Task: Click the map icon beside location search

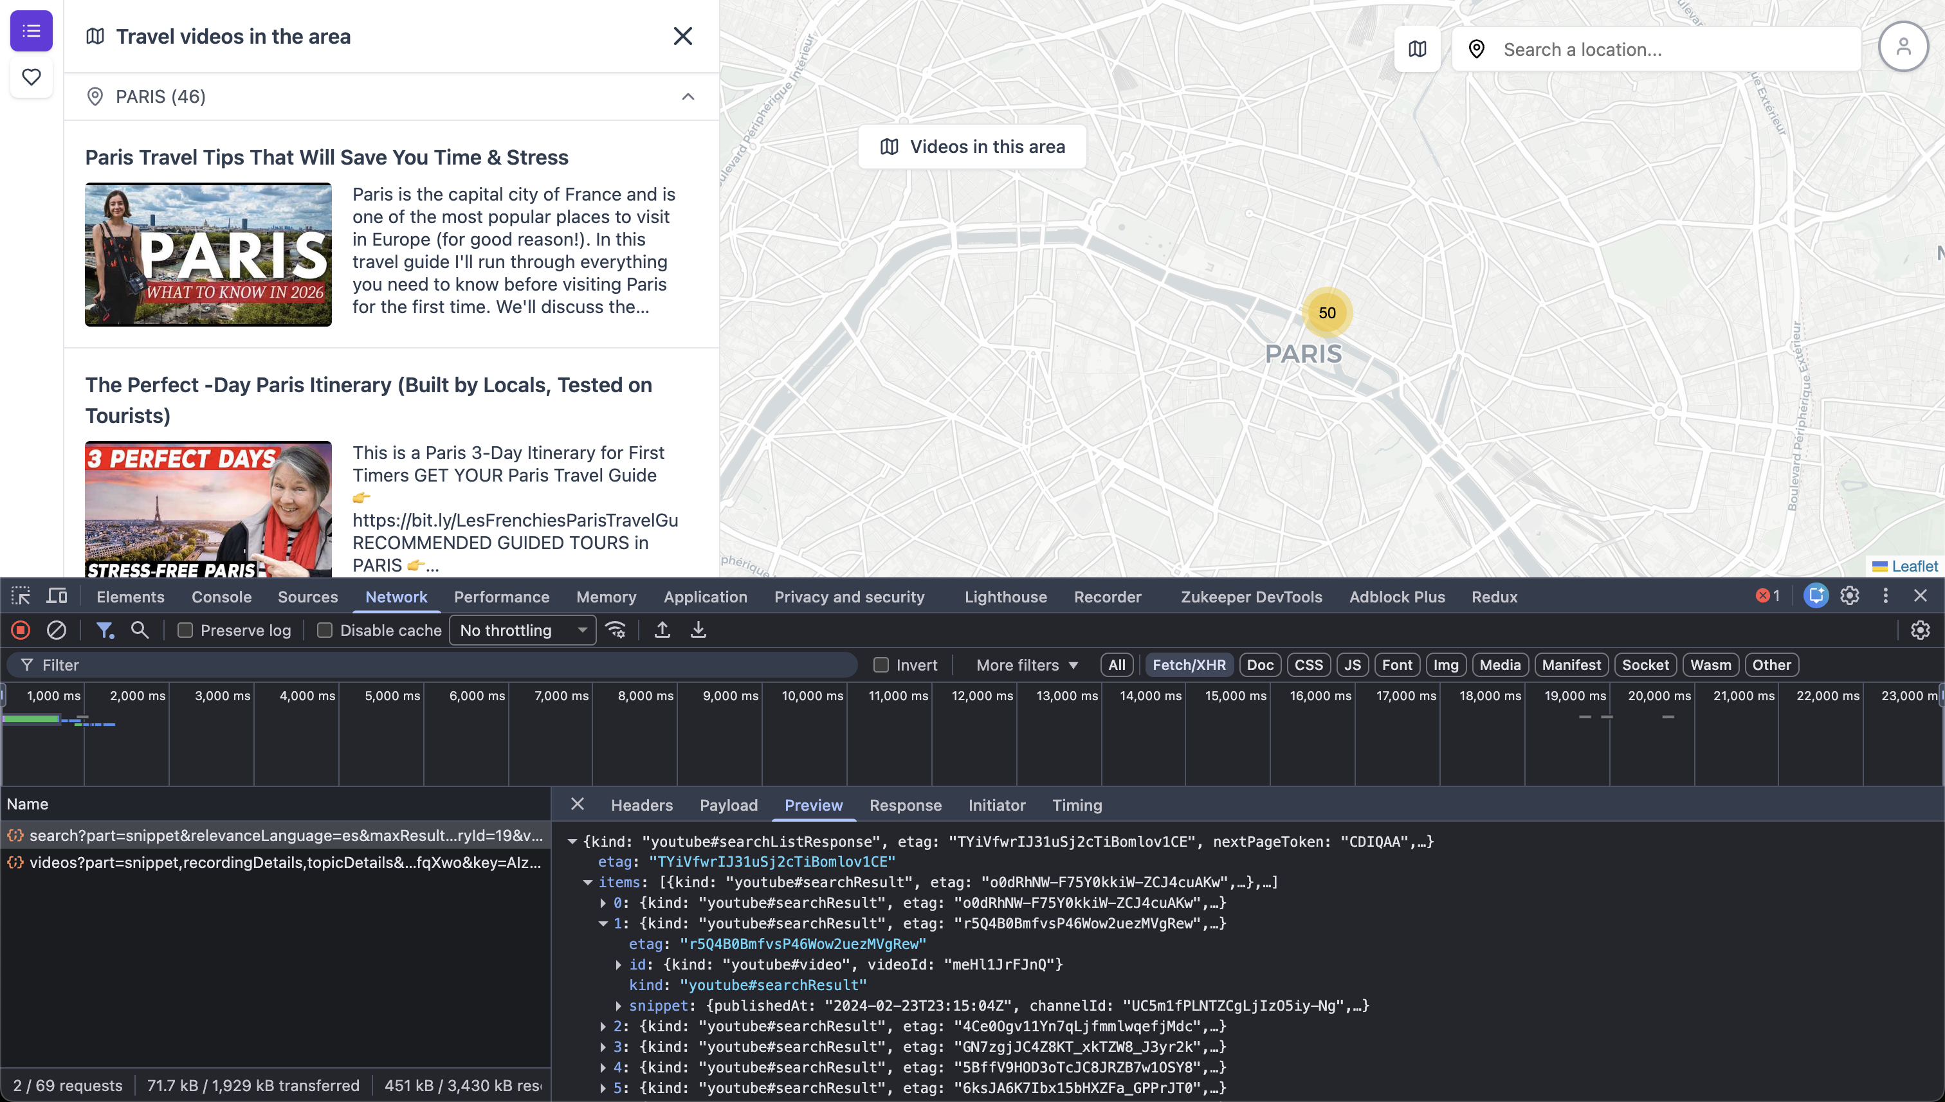Action: tap(1418, 50)
